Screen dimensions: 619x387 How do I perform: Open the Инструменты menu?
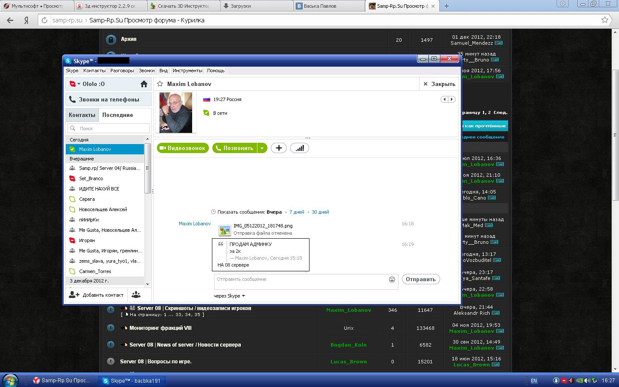(187, 71)
